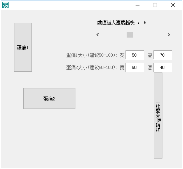Increase speed with the right scrollbar arrow
183x169 pixels.
(x=169, y=35)
